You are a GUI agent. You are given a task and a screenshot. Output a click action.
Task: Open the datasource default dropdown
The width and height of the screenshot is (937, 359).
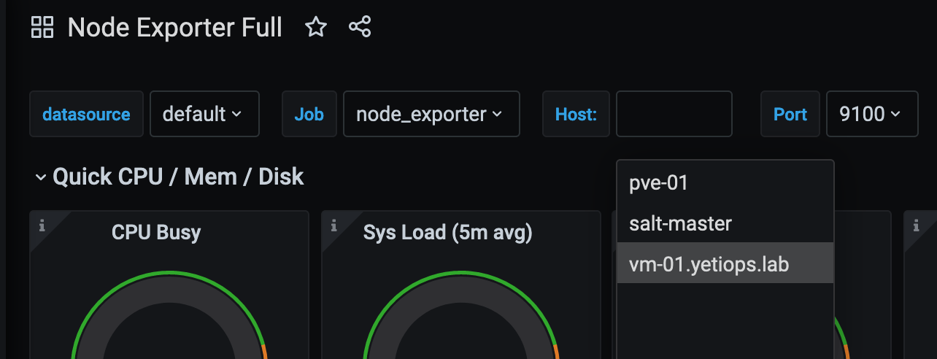(x=204, y=114)
